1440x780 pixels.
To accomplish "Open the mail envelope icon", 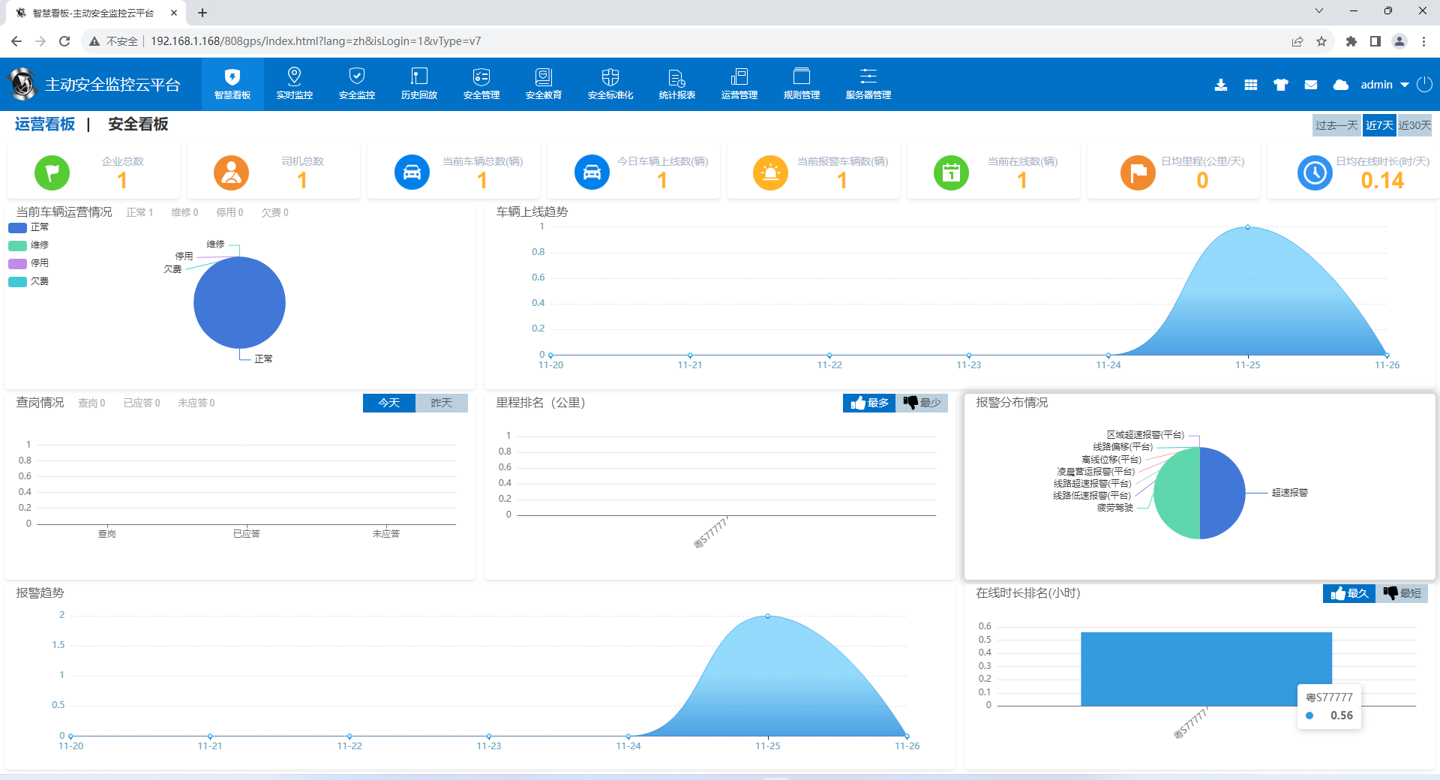I will click(x=1311, y=85).
